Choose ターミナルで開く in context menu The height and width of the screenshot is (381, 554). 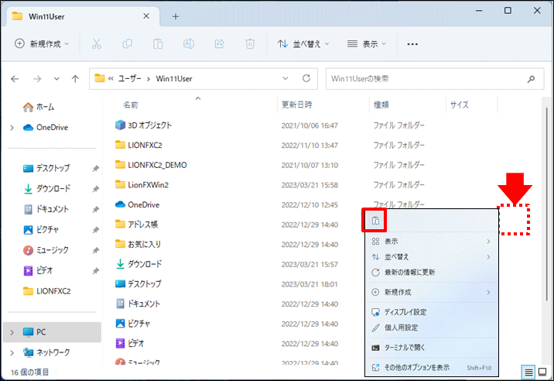(x=432, y=348)
